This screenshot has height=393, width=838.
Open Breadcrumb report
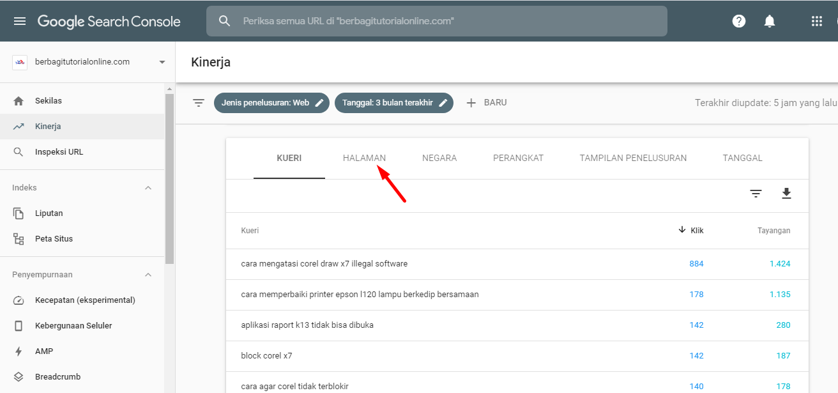coord(82,377)
